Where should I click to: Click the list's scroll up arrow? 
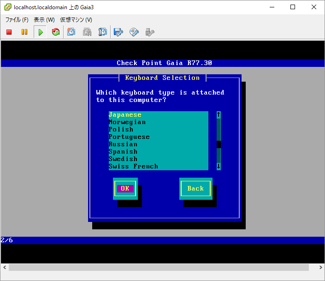[219, 115]
